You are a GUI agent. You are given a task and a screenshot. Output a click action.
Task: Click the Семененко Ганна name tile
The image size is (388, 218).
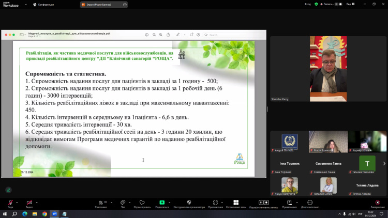(328, 163)
